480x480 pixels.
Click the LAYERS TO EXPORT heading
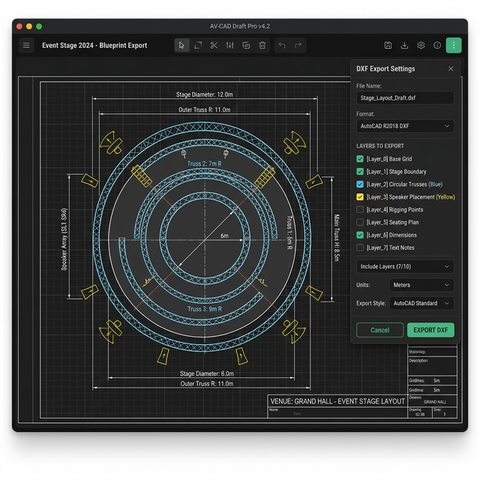tap(380, 146)
